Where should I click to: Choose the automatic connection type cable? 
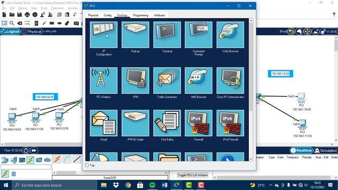58,159
